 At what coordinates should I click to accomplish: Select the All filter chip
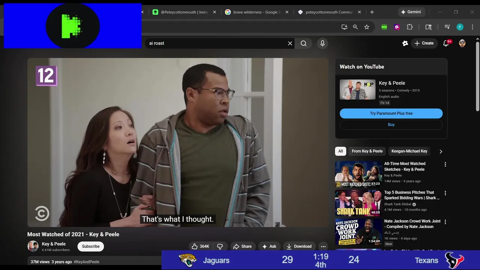pos(340,151)
